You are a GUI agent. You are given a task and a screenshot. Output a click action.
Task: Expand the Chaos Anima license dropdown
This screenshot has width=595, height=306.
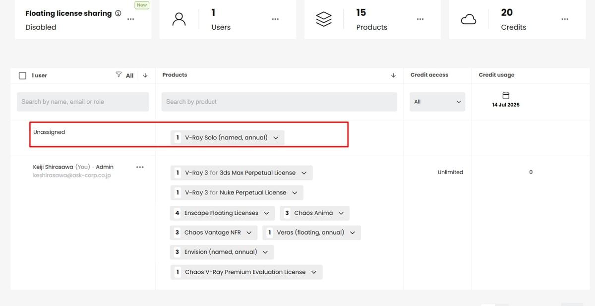(x=341, y=213)
